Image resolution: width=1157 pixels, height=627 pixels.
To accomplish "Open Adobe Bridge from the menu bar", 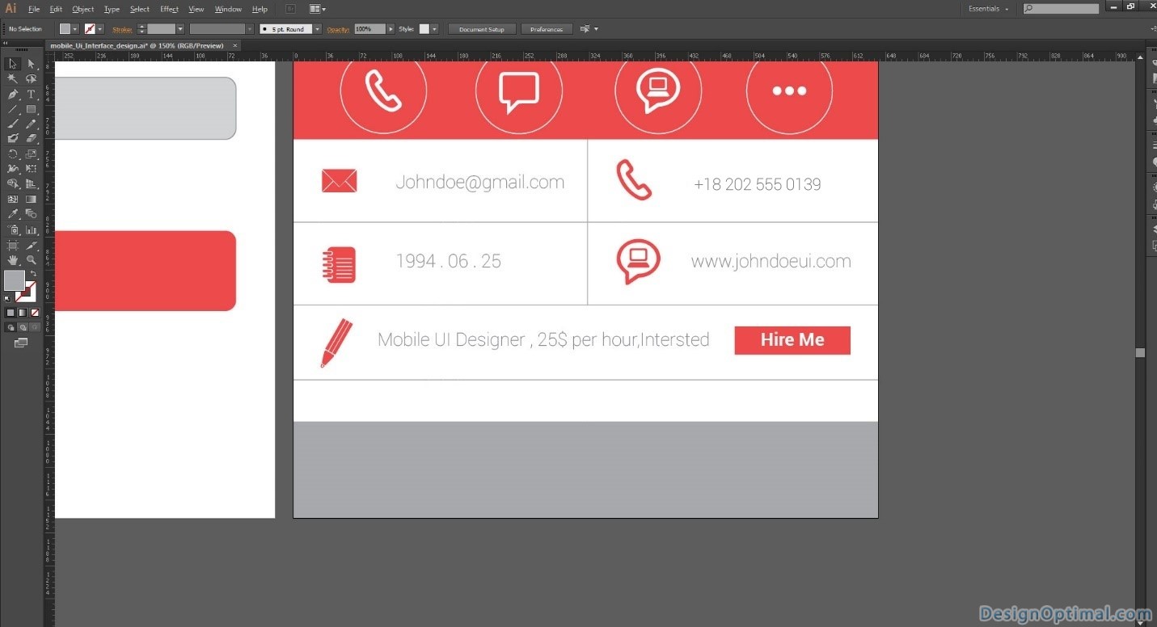I will tap(290, 9).
